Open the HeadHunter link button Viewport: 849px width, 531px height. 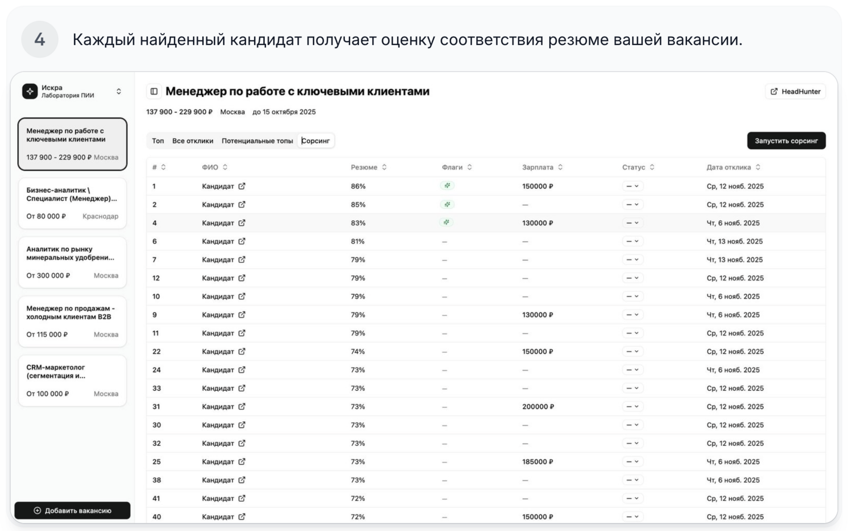point(795,91)
